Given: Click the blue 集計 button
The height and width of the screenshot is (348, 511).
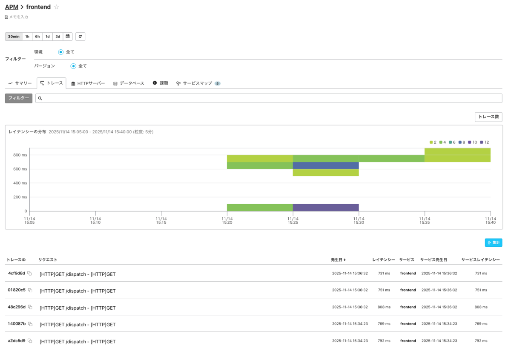Looking at the screenshot, I should coord(494,242).
